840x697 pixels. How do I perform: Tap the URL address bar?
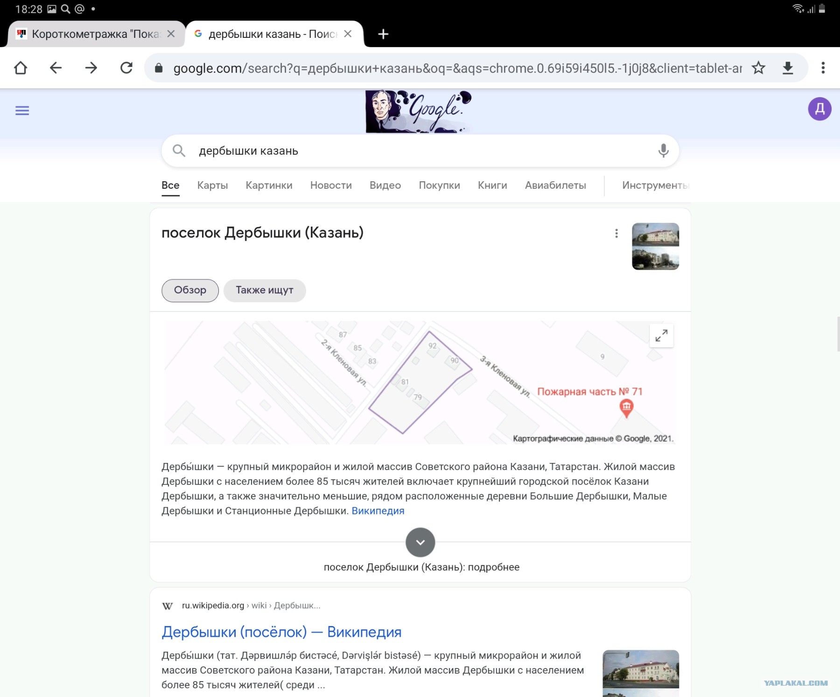click(x=457, y=68)
